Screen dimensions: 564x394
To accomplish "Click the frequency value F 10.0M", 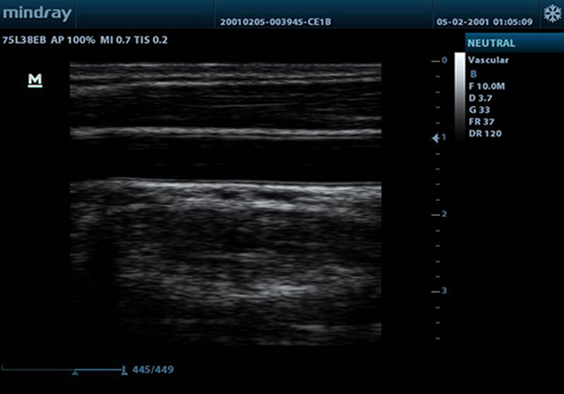I will (486, 87).
